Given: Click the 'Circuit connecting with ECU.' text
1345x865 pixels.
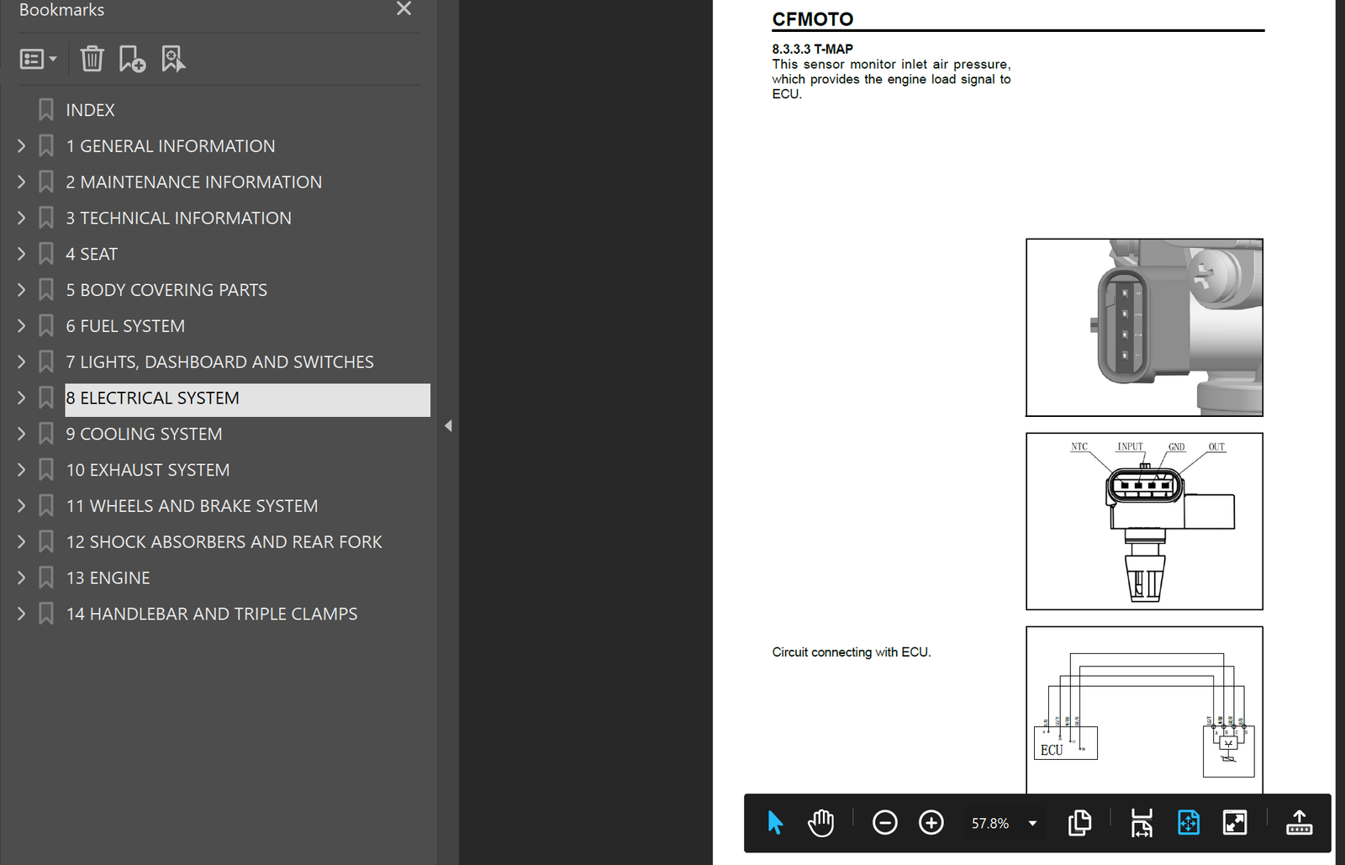Looking at the screenshot, I should point(852,652).
